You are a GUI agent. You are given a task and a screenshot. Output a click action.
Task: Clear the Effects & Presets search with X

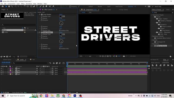[x=172, y=13]
